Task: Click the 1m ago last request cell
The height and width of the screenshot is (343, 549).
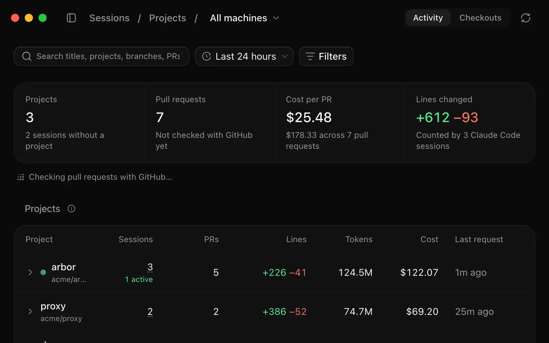Action: (x=471, y=273)
